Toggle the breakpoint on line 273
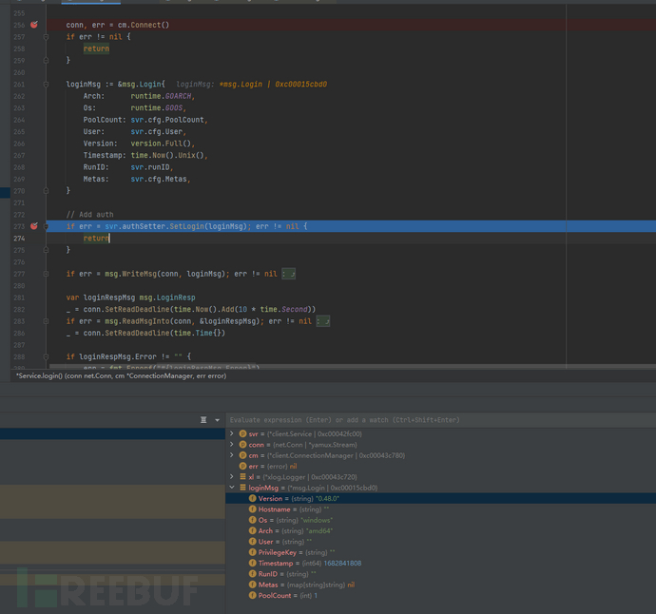Image resolution: width=656 pixels, height=614 pixels. click(34, 226)
